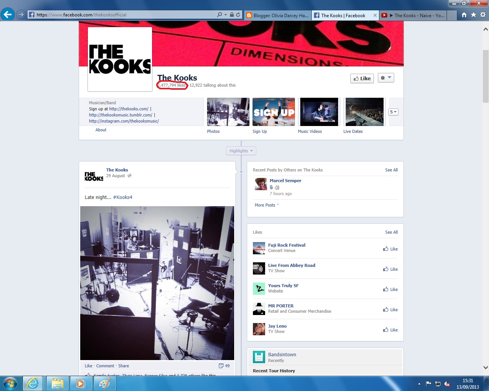Click the public globe icon on post
This screenshot has width=489, height=391.
point(130,176)
